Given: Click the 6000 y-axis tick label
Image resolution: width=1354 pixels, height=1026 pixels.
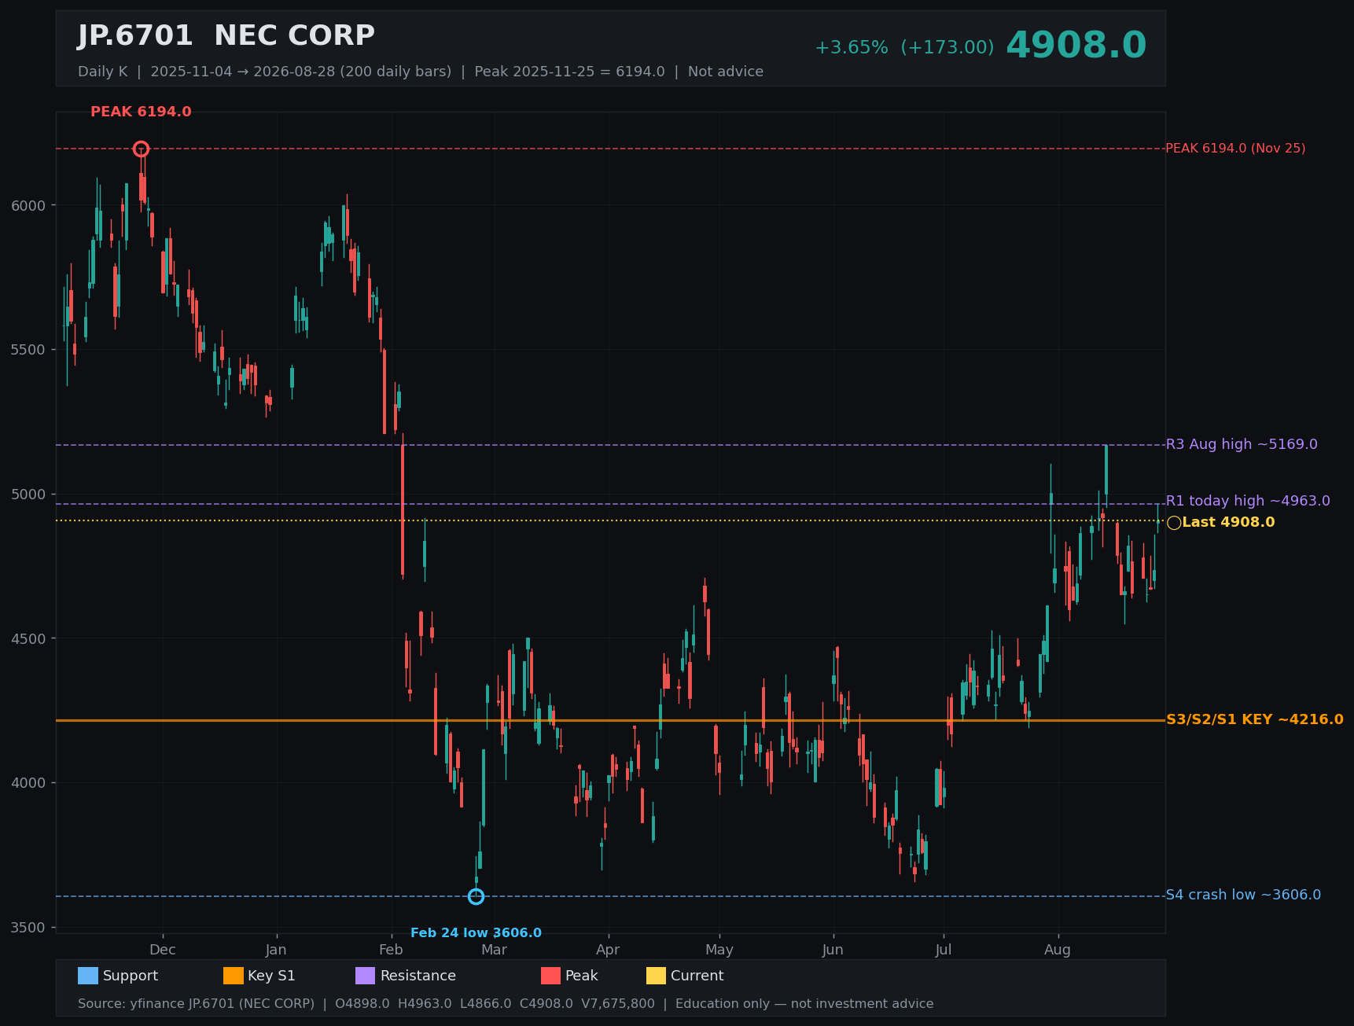Looking at the screenshot, I should [28, 205].
